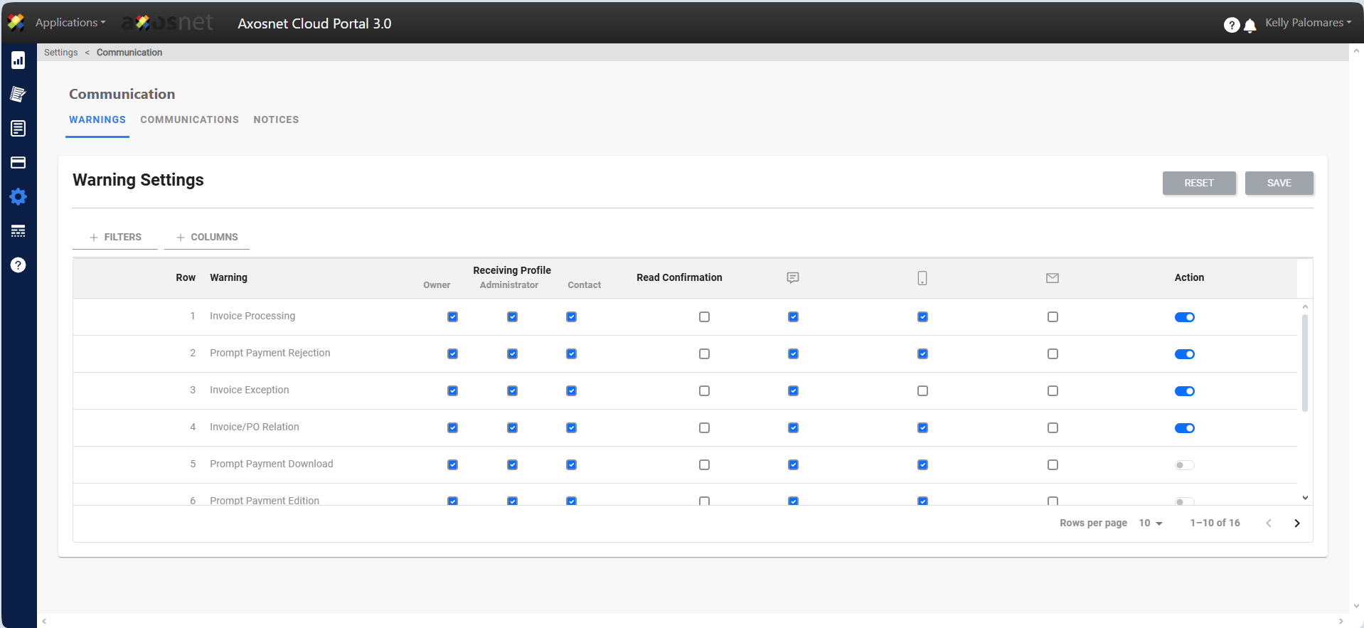Open the dashboard chart icon in sidebar
This screenshot has height=628, width=1364.
(18, 60)
